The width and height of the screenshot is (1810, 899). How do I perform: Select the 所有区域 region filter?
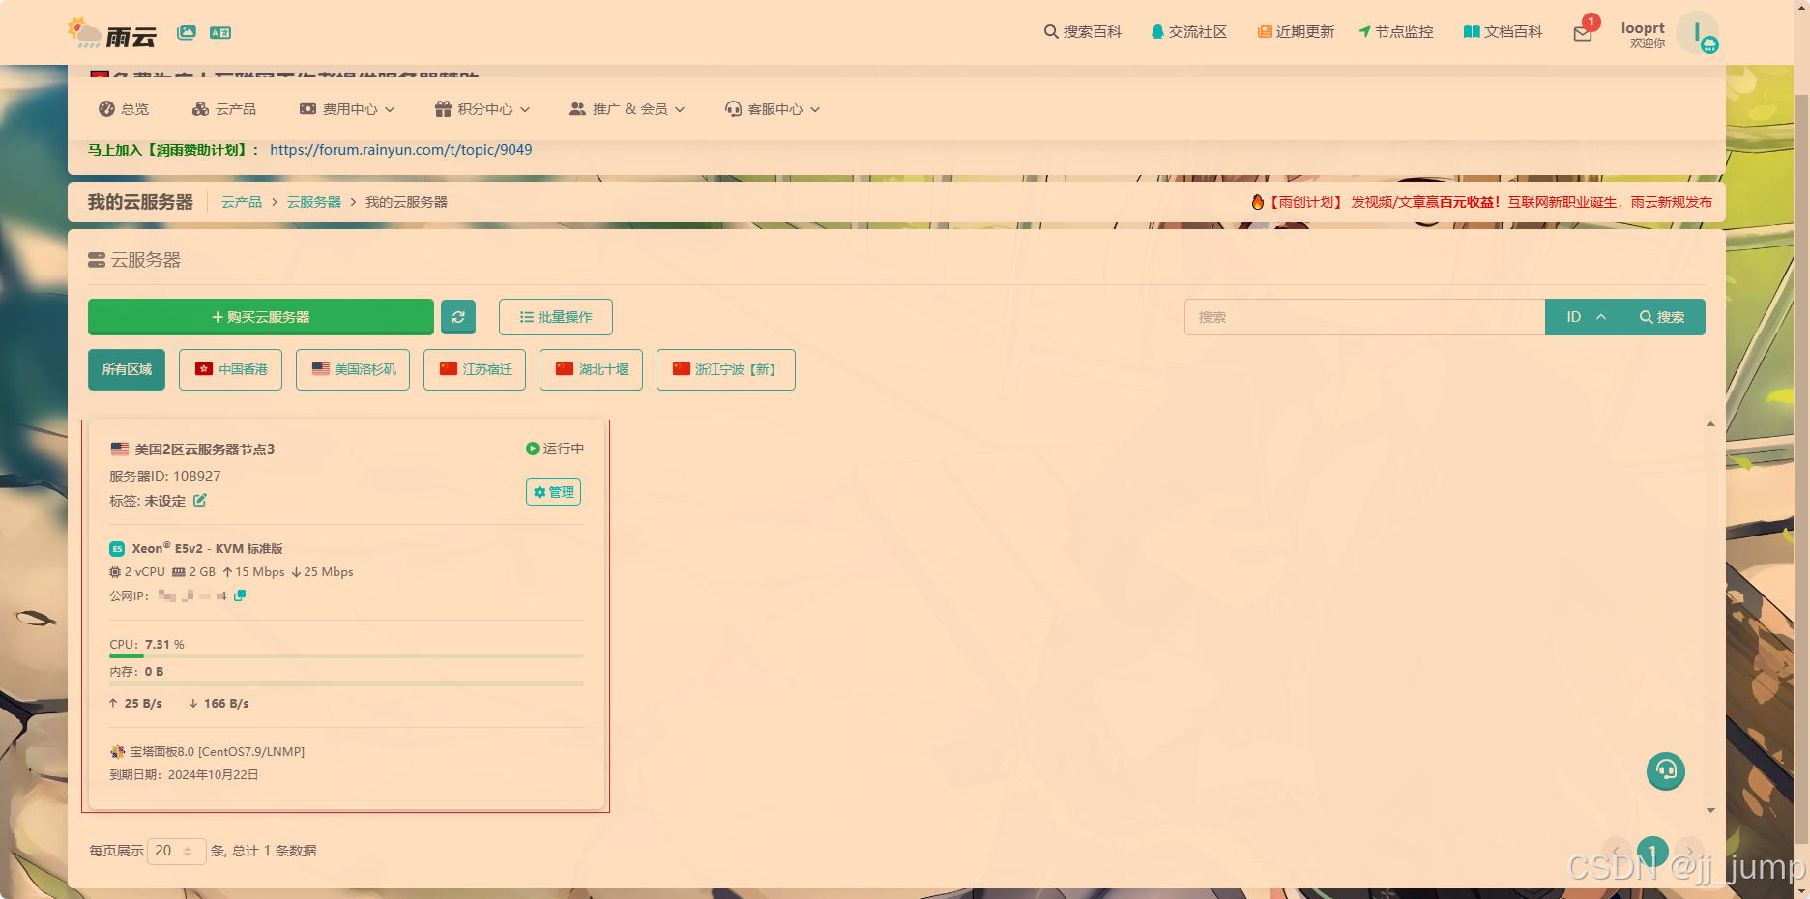[126, 369]
